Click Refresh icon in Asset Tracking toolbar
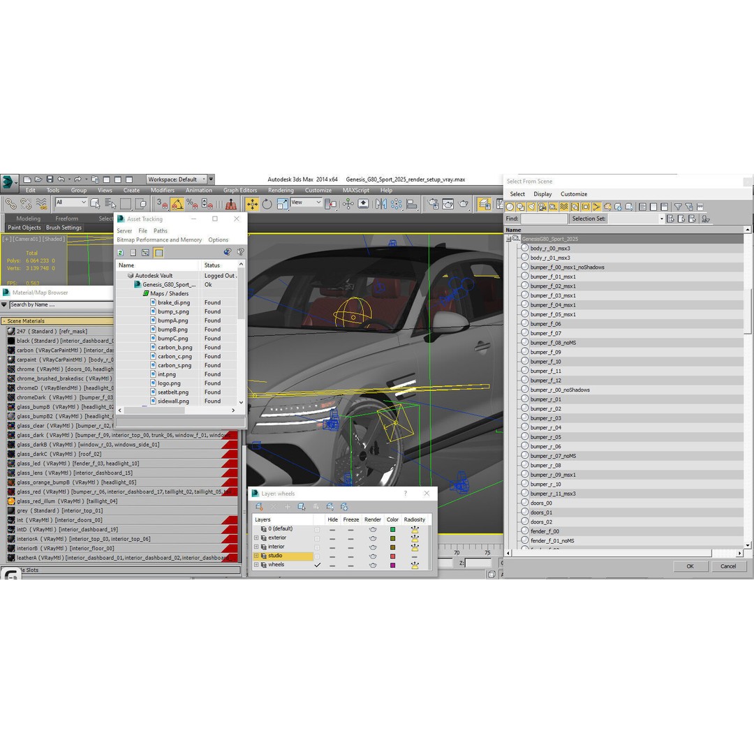The image size is (754, 754). [120, 253]
